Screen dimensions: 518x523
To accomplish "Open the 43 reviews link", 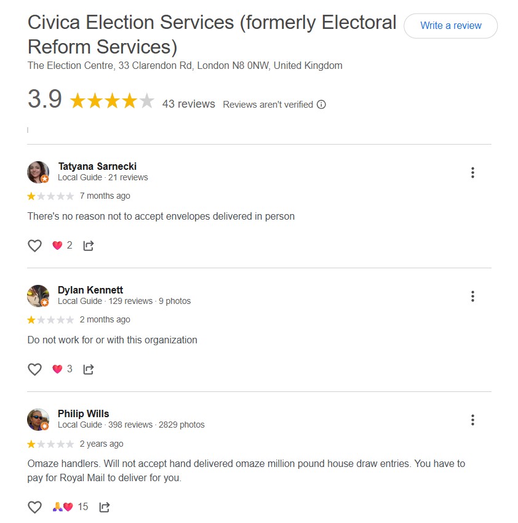I will (189, 104).
